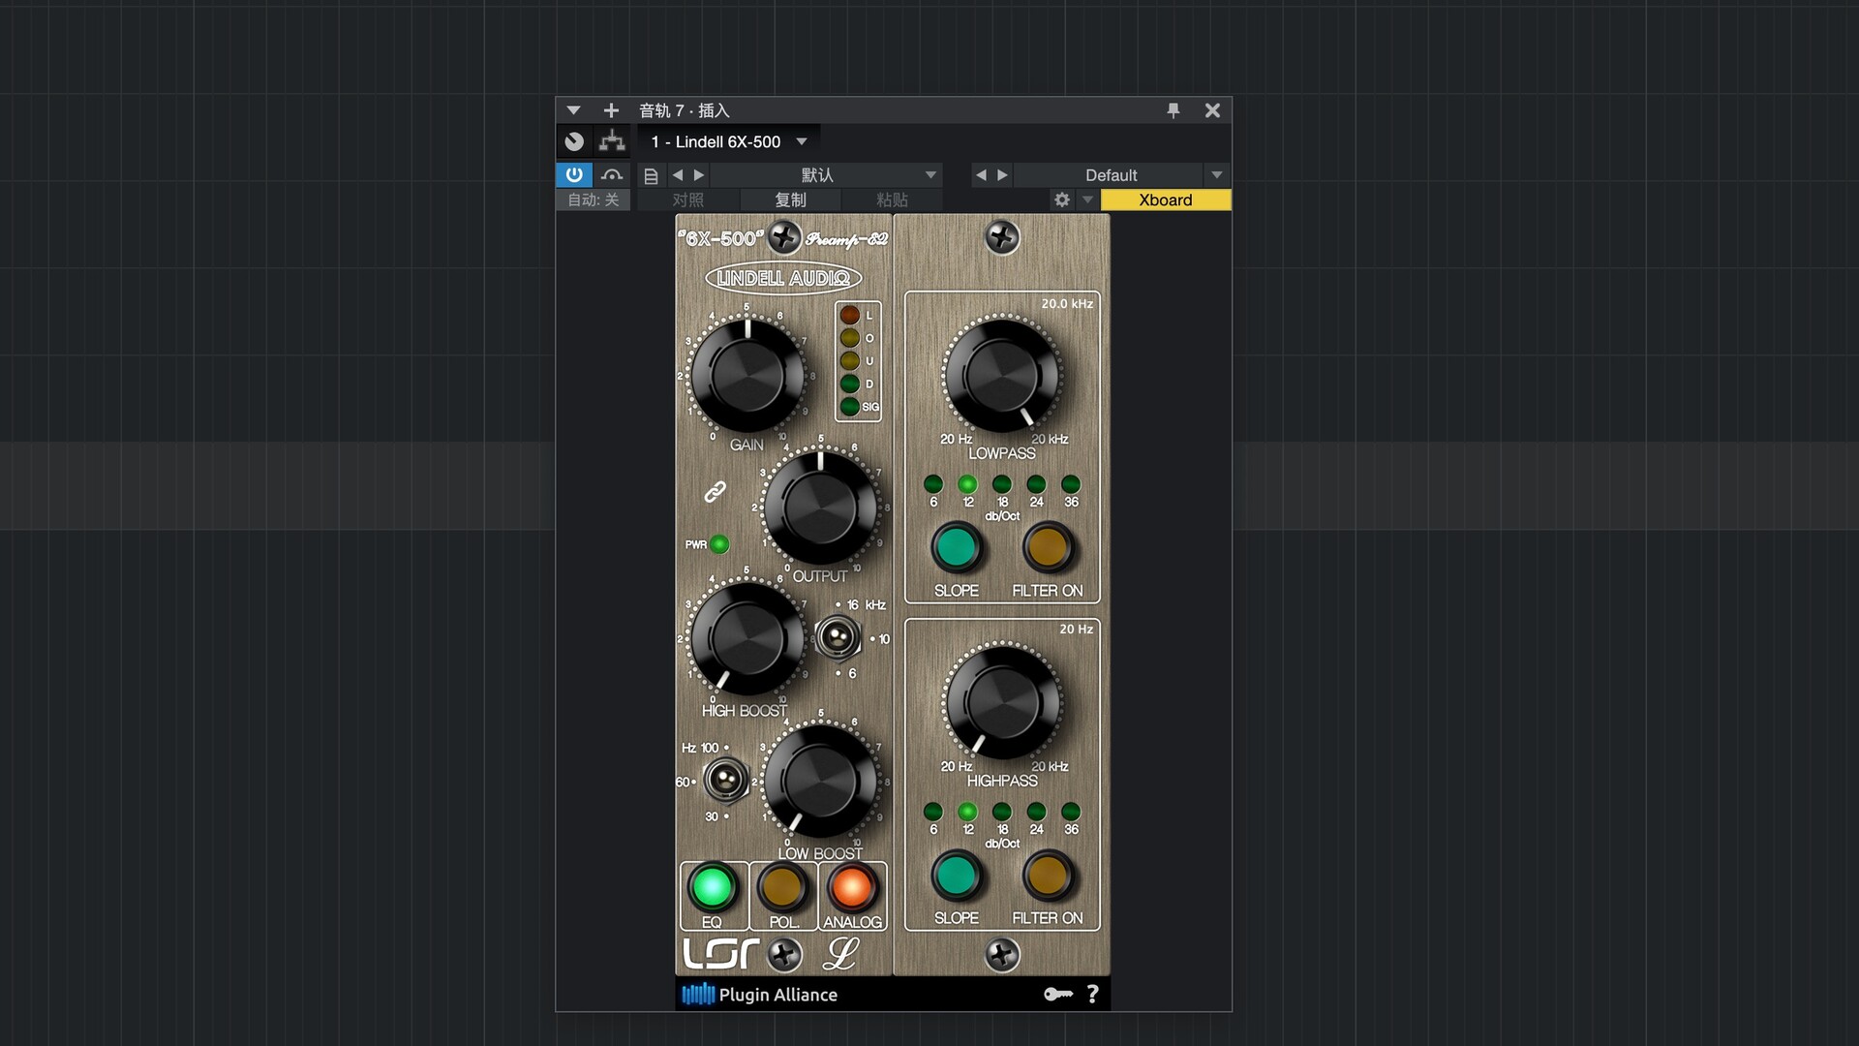Click the 对照 compare button
The width and height of the screenshot is (1859, 1046).
click(688, 200)
